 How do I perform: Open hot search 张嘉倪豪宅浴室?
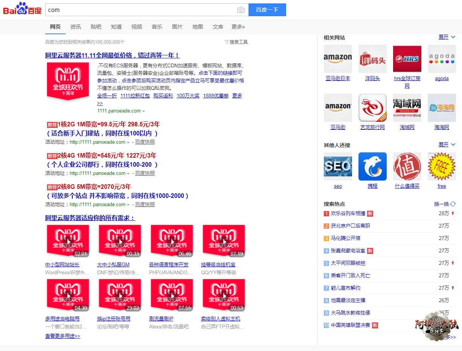[x=348, y=251]
